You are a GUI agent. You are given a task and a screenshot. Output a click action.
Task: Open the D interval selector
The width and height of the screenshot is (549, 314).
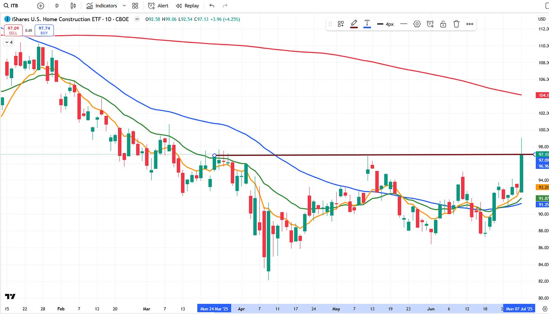[57, 6]
